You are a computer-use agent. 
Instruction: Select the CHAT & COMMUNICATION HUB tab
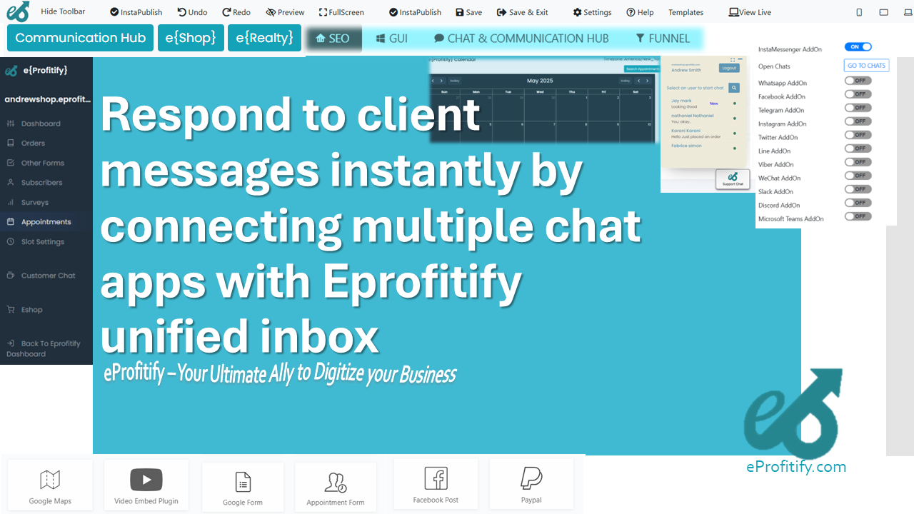coord(521,39)
